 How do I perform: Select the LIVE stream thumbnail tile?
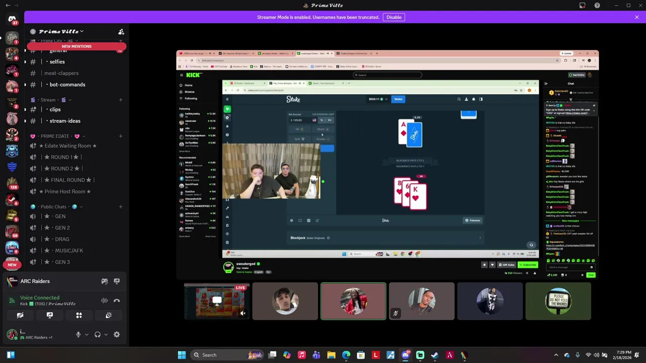217,301
